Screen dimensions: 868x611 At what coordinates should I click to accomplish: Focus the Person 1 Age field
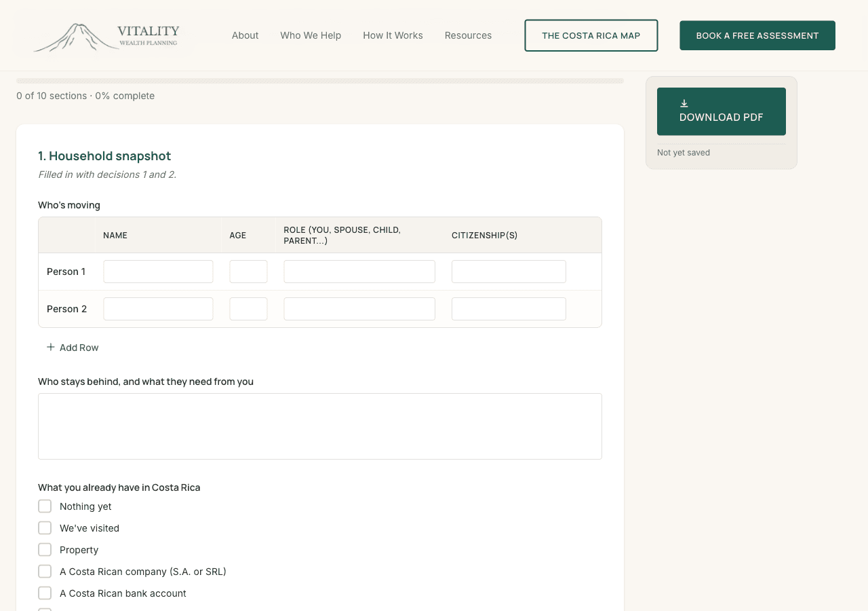coord(248,272)
